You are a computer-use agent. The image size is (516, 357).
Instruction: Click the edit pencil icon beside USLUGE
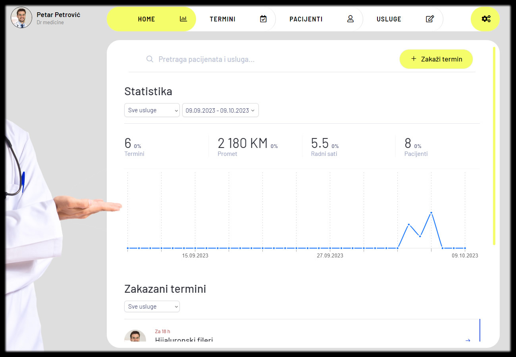tap(429, 19)
